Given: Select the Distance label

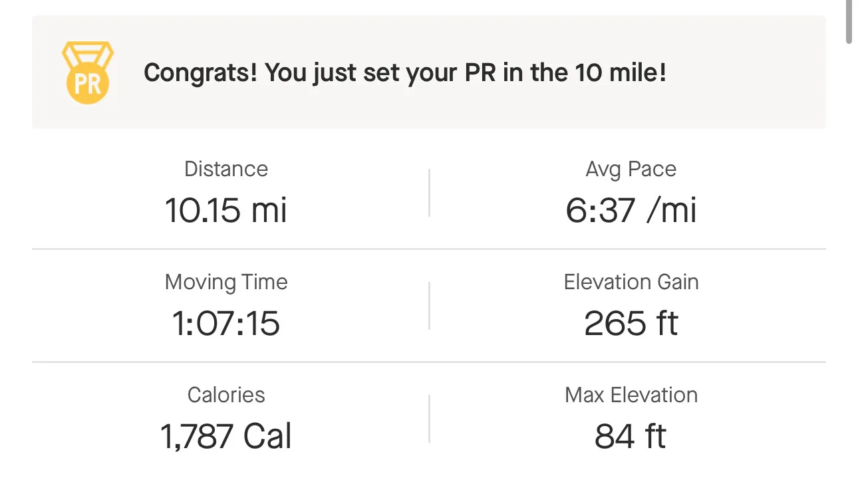Looking at the screenshot, I should (226, 169).
